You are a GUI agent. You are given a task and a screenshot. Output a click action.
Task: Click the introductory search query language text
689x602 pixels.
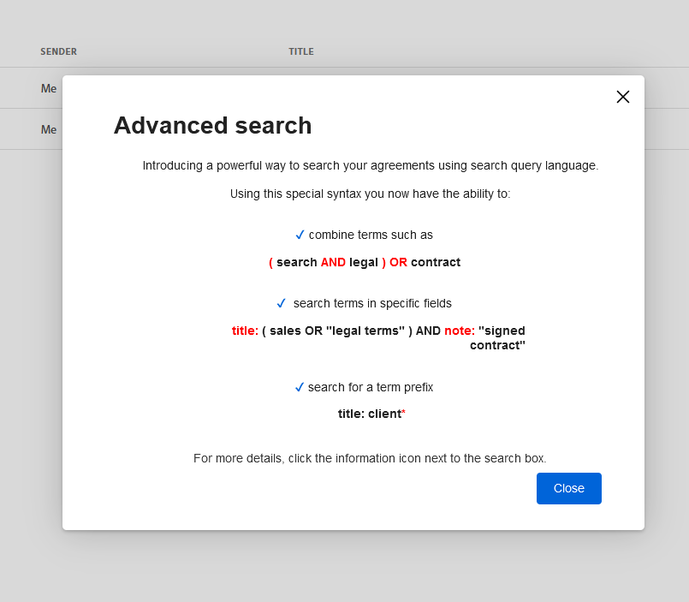coord(370,165)
